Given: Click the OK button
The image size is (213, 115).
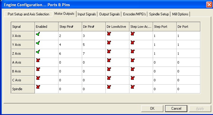Looking at the screenshot, I should 152,108.
